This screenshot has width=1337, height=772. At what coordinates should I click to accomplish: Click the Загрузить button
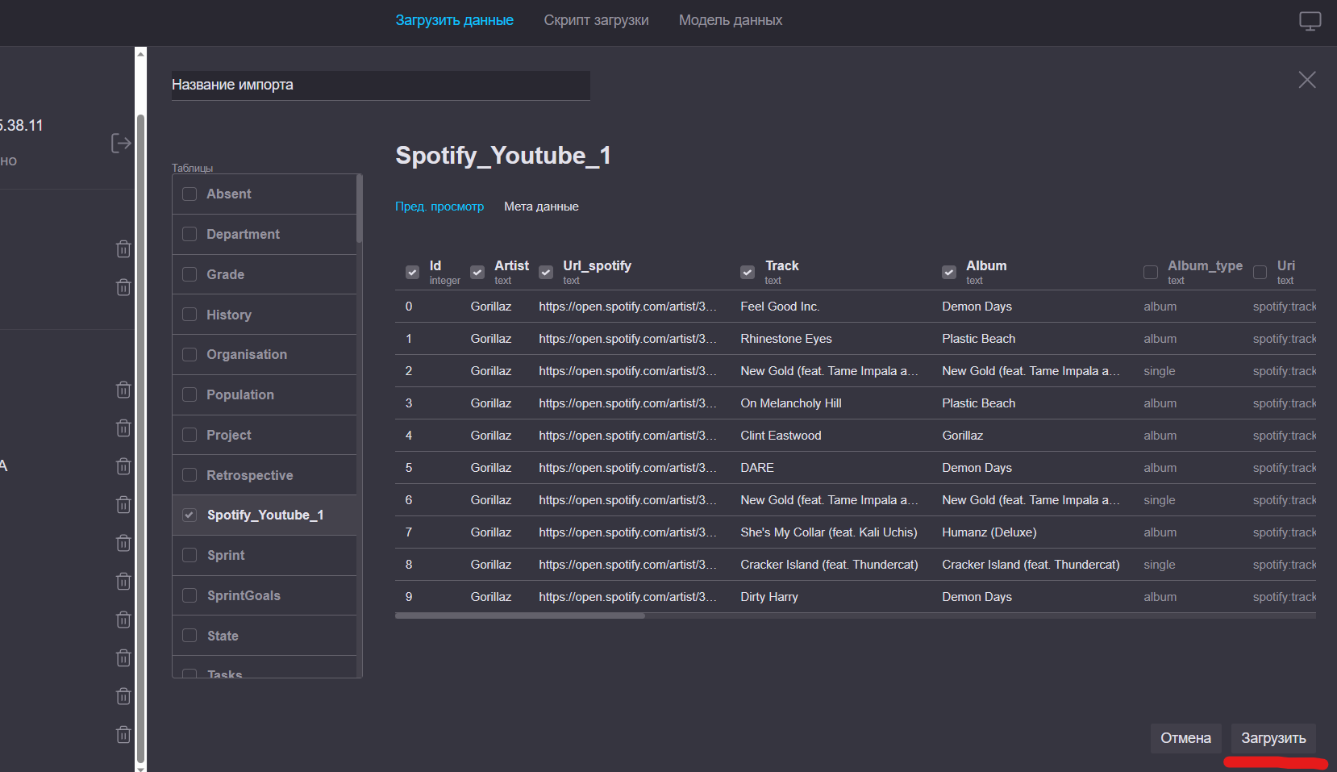[x=1273, y=738]
